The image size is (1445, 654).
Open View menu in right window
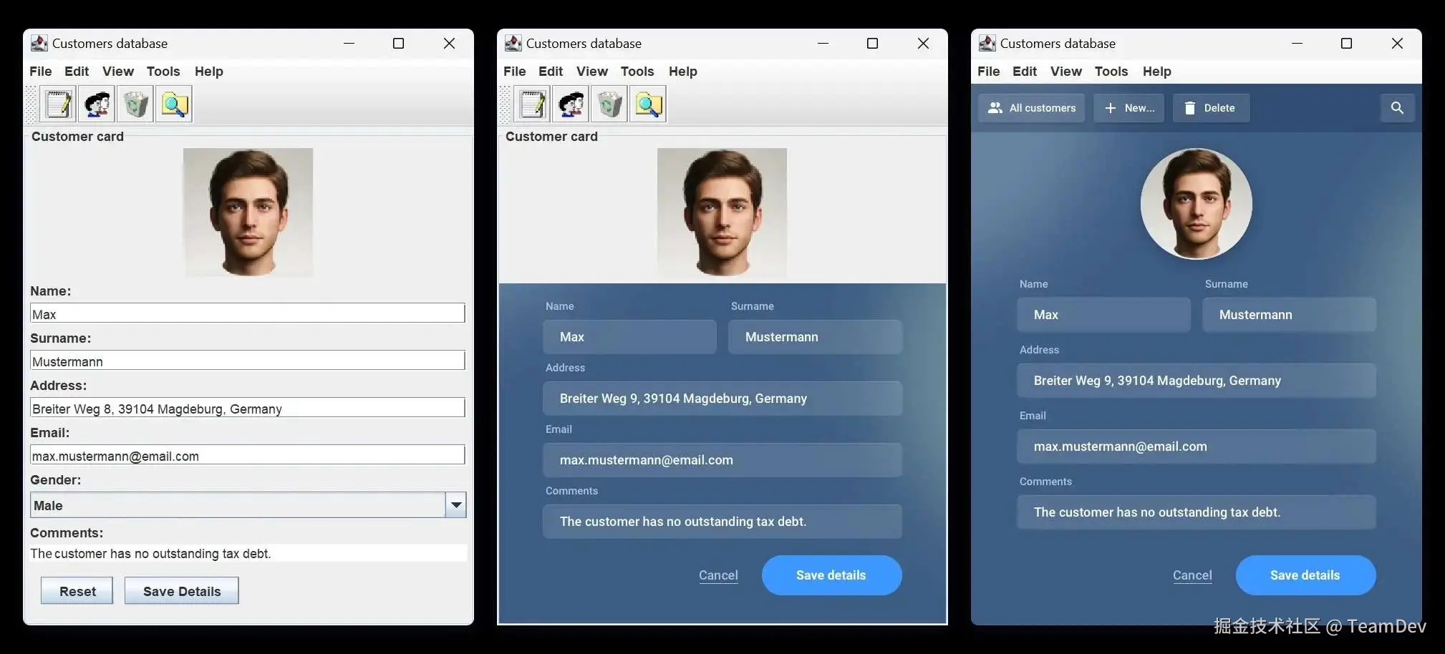pos(1066,72)
